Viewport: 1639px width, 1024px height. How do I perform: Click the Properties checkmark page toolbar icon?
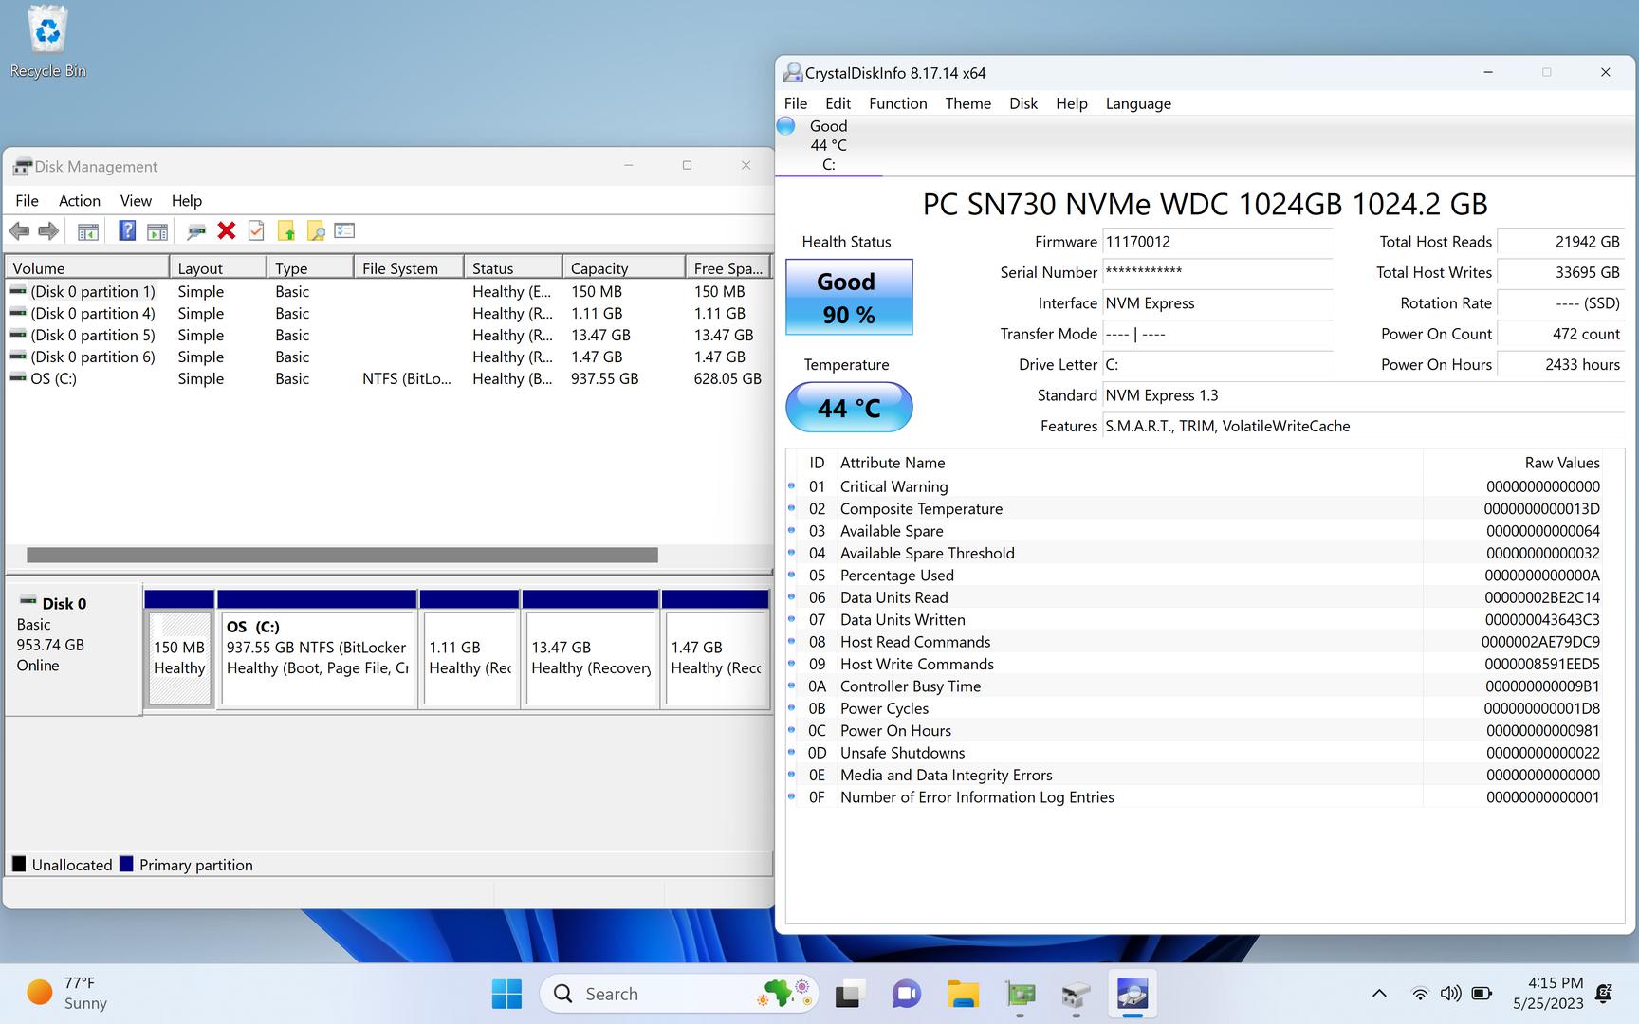[256, 230]
